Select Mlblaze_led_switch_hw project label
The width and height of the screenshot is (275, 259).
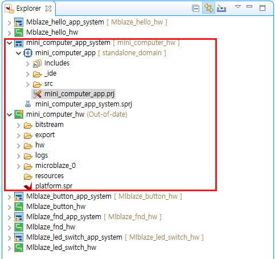click(x=61, y=248)
